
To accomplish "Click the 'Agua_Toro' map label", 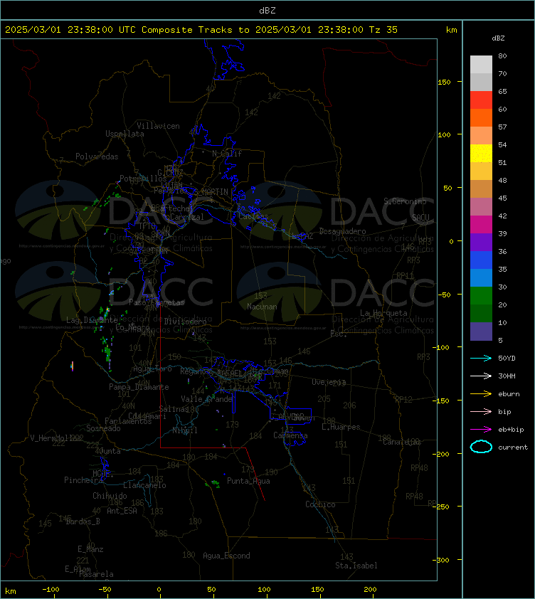I will (152, 369).
